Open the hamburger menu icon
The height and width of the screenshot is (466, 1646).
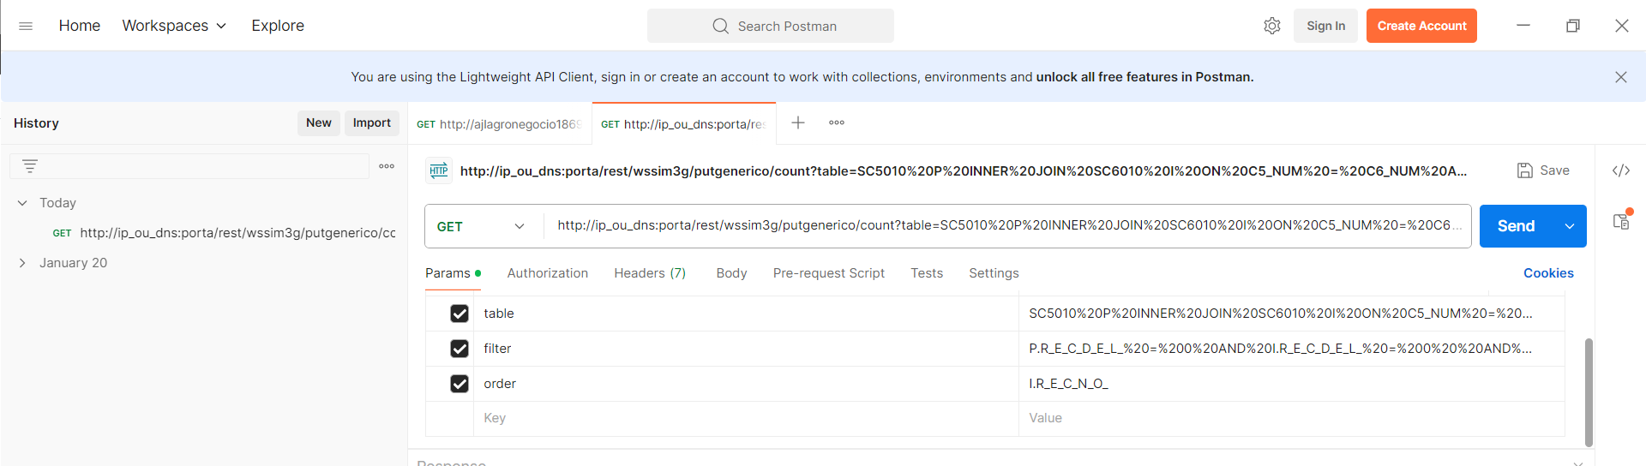click(26, 26)
